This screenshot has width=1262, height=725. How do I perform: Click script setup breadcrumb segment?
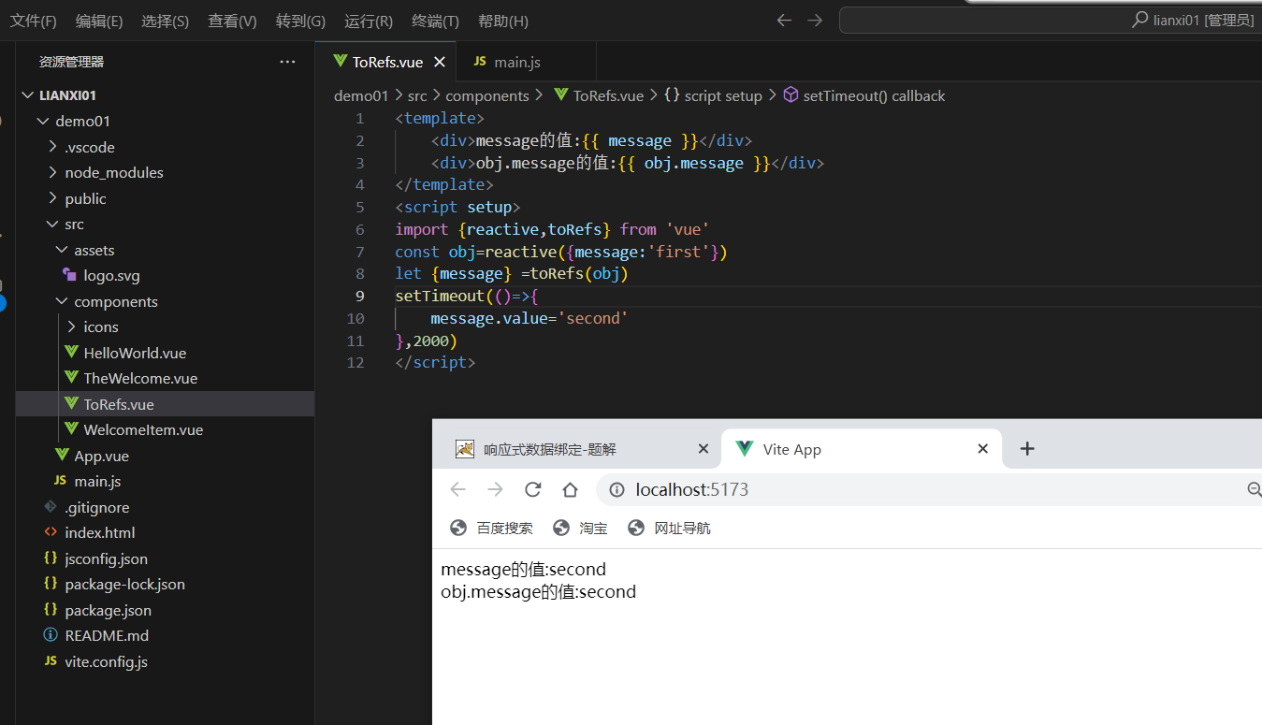tap(722, 95)
